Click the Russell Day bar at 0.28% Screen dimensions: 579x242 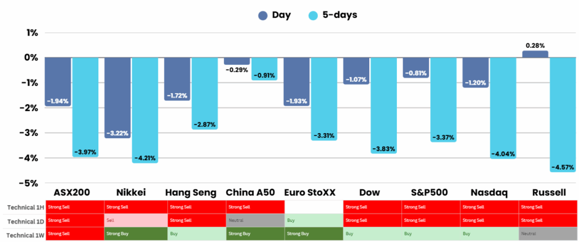point(535,54)
